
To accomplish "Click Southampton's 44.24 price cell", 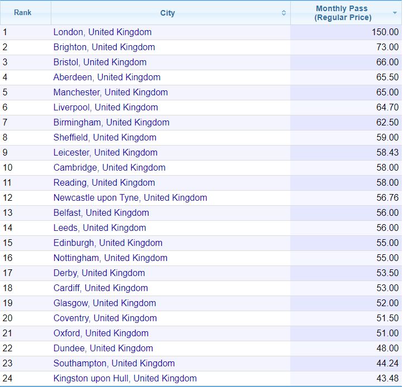I will (x=346, y=364).
